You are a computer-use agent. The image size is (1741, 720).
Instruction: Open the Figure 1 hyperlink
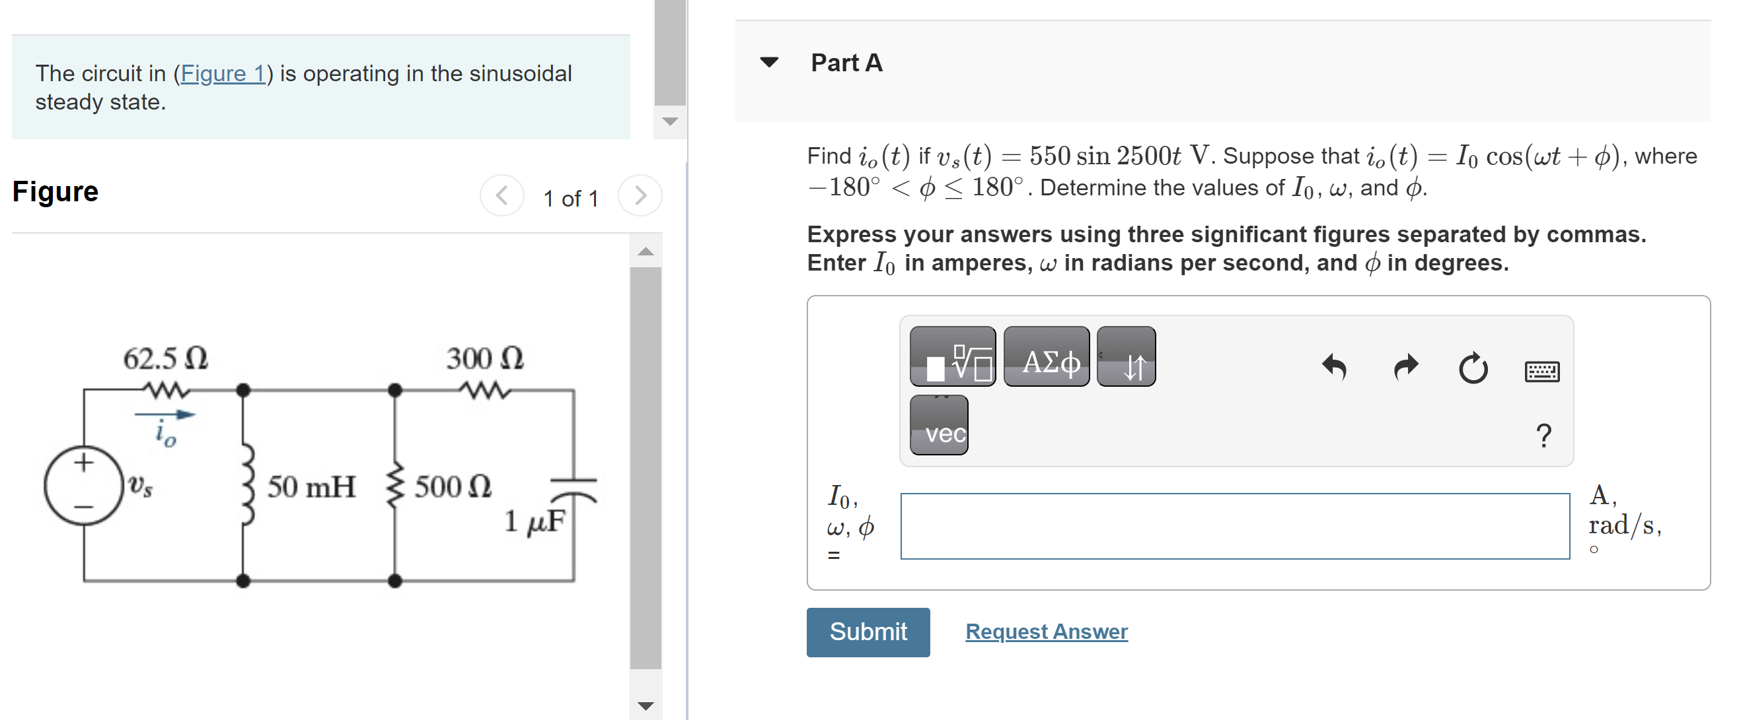(x=223, y=73)
